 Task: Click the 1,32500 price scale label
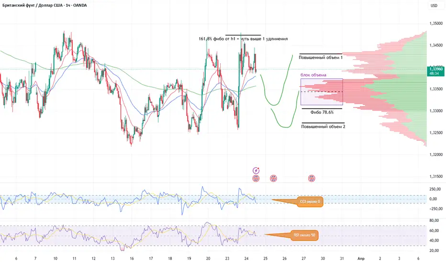[x=436, y=133]
